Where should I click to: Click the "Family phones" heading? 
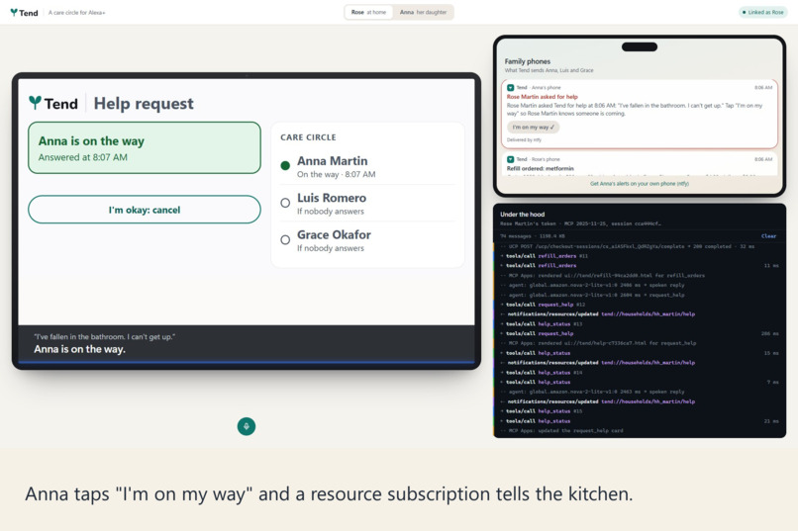[528, 61]
